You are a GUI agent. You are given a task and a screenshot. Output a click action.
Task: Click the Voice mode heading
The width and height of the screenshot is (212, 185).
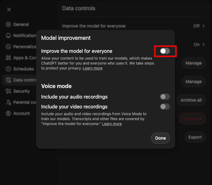56,86
